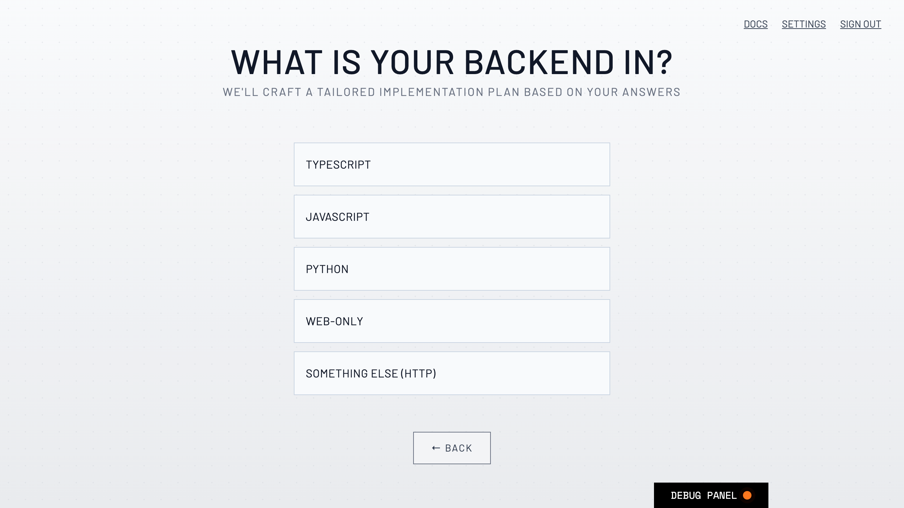Screen dimensions: 904x508
Task: Click the orange status dot in the debug panel
Action: click(748, 495)
